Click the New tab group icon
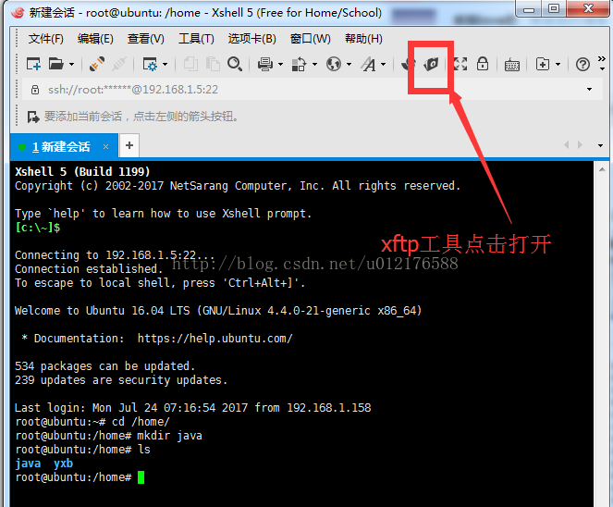 (x=543, y=64)
